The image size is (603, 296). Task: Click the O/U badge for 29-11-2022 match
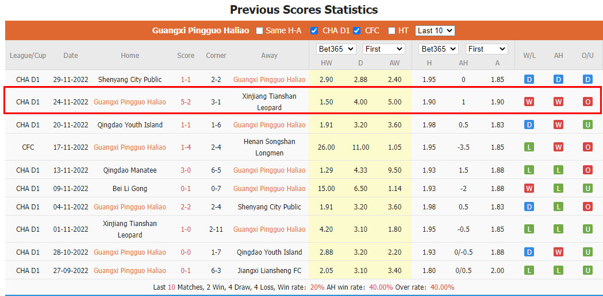point(587,80)
